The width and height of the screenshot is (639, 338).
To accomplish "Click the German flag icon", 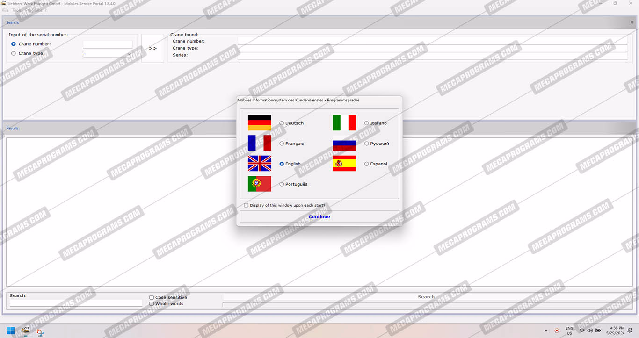I will coord(259,123).
